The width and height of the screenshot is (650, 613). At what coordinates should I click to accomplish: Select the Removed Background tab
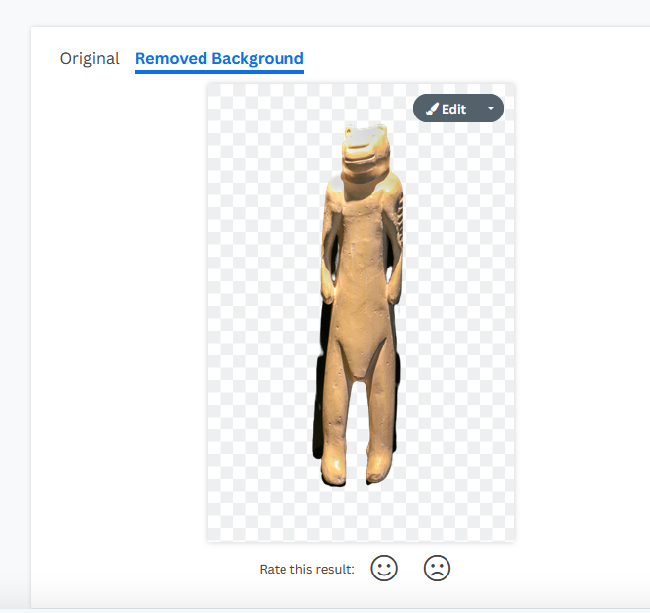[x=219, y=58]
